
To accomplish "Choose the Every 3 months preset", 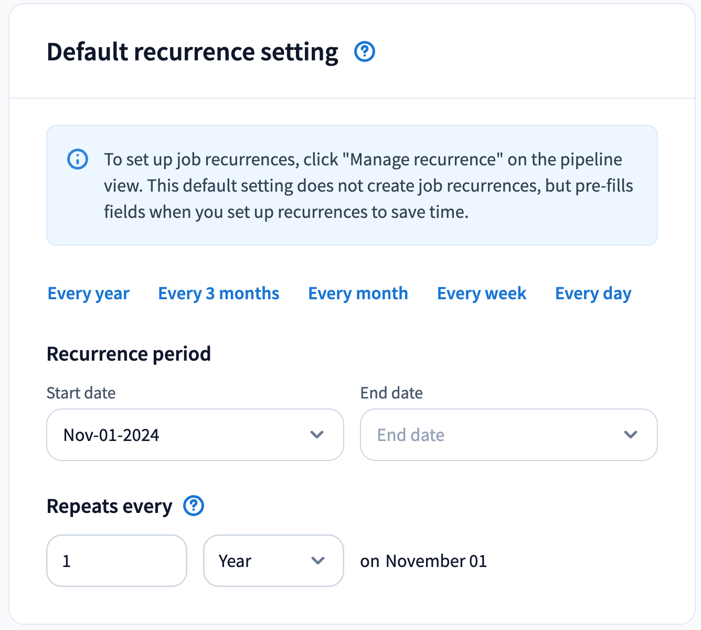I will (219, 293).
